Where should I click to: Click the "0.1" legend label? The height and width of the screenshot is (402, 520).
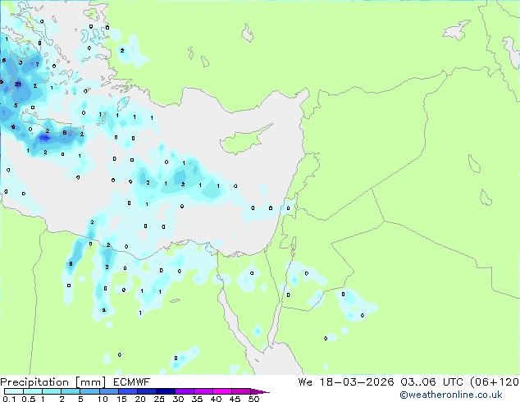9,399
